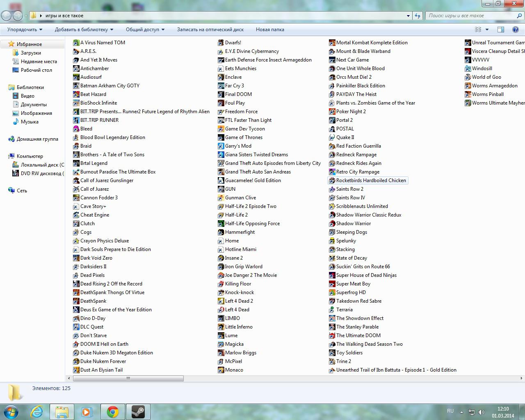Click the Half-Life 2 shortcut icon
Screen dimensions: 525x420
pos(221,215)
